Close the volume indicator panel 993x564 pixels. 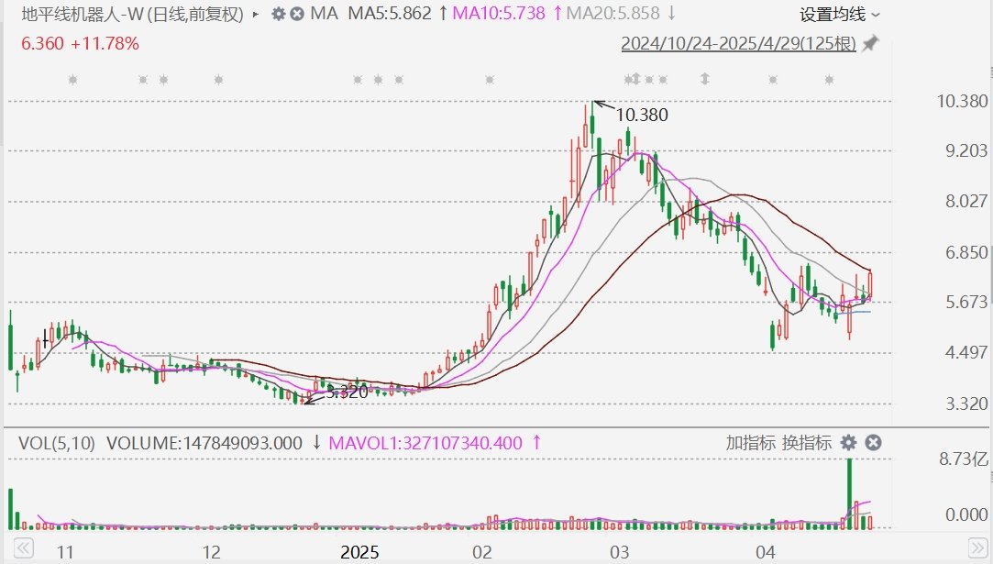coord(873,443)
